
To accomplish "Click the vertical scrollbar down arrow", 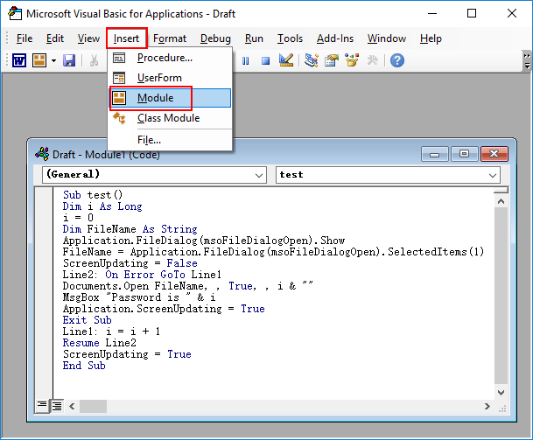I will click(x=501, y=393).
